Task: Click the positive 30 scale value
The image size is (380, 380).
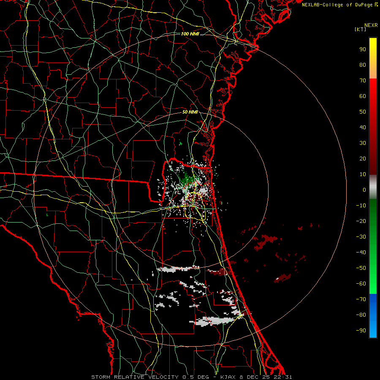Action: click(x=363, y=143)
